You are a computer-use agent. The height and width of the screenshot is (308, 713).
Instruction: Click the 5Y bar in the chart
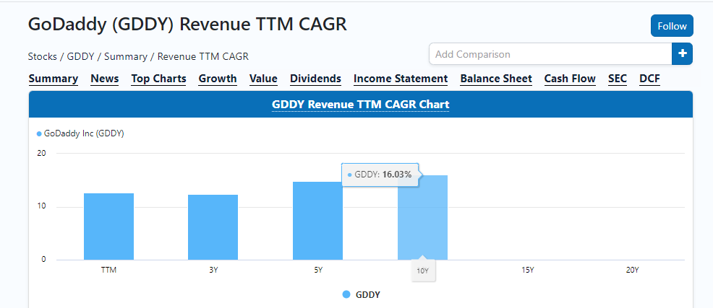click(318, 221)
